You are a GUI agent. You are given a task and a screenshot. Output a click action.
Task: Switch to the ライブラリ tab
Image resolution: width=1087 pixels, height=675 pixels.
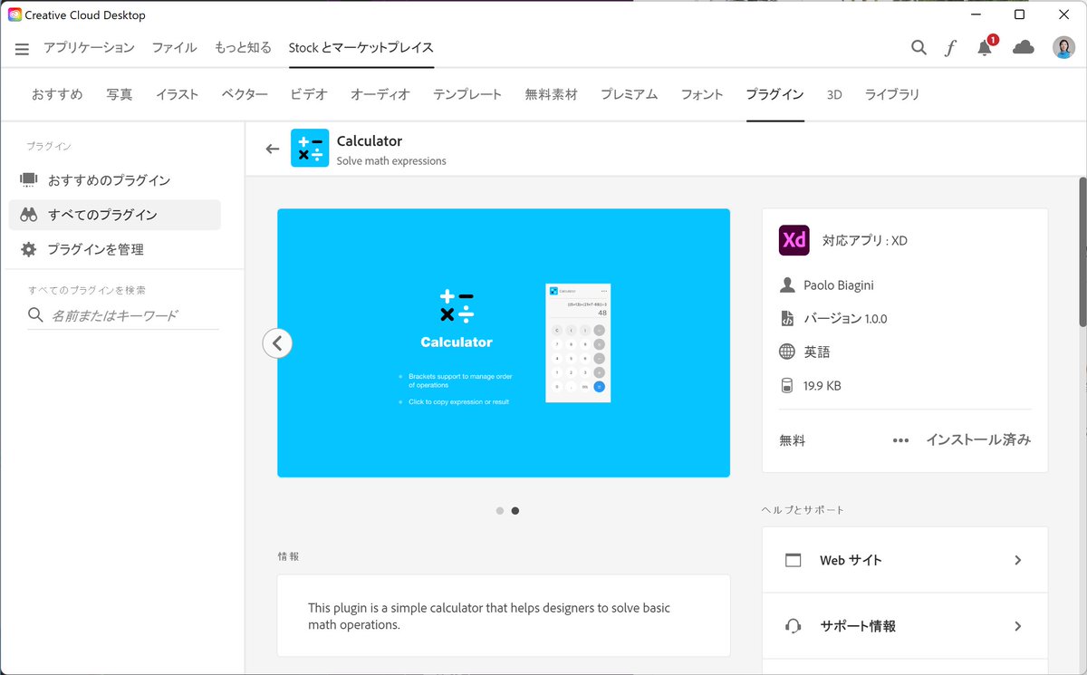click(892, 94)
